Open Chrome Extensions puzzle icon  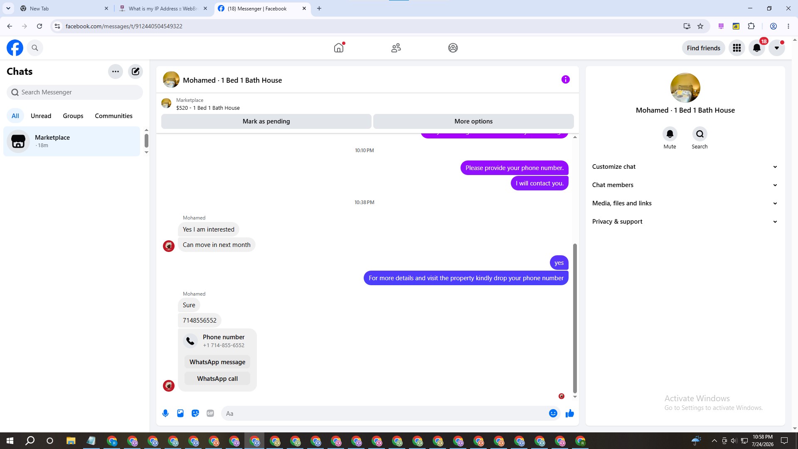751,26
